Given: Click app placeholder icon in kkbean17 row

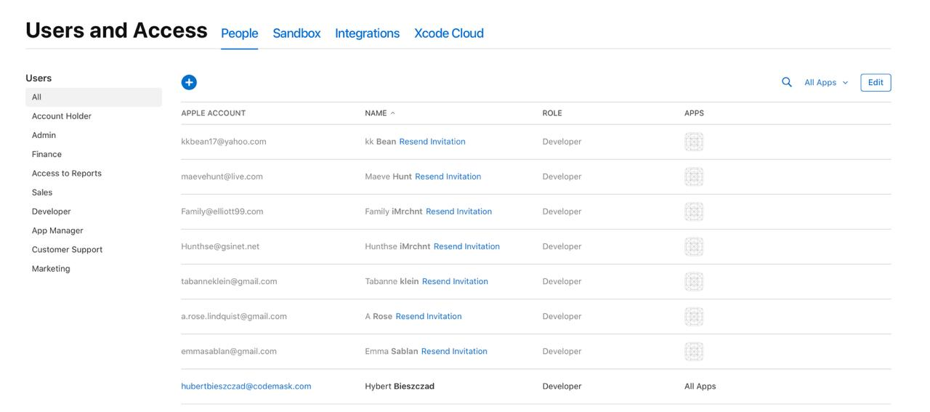Looking at the screenshot, I should [x=694, y=142].
